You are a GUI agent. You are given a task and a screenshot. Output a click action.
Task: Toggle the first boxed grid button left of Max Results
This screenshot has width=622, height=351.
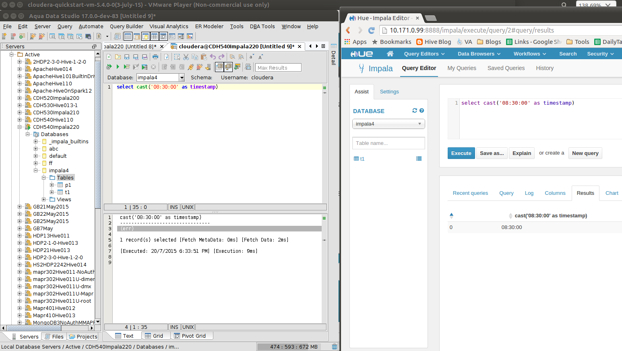(219, 67)
